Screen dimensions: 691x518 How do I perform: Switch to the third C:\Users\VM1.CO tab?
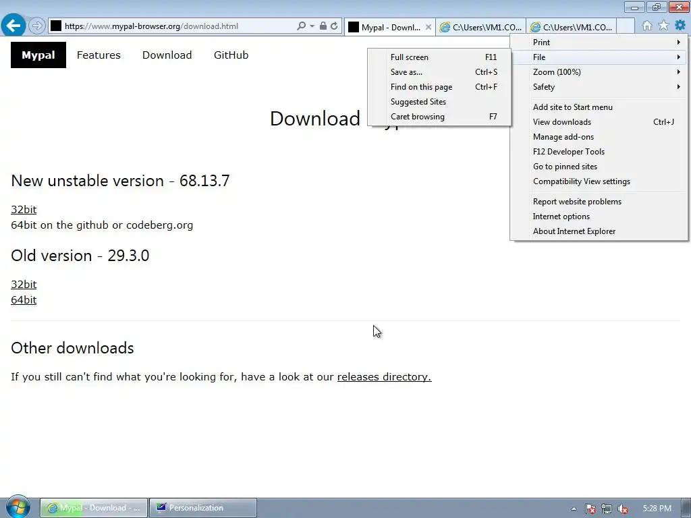(572, 27)
